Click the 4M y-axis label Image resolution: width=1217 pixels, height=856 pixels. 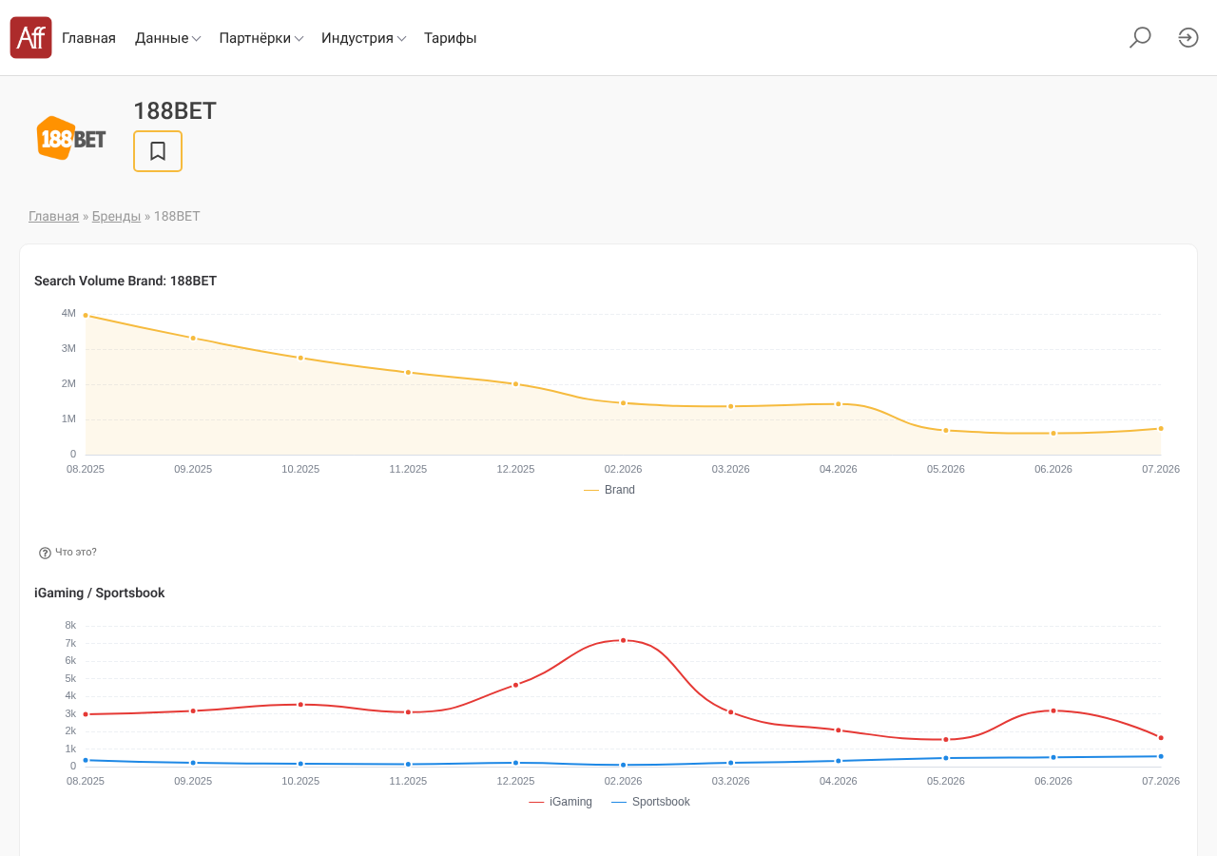(68, 313)
